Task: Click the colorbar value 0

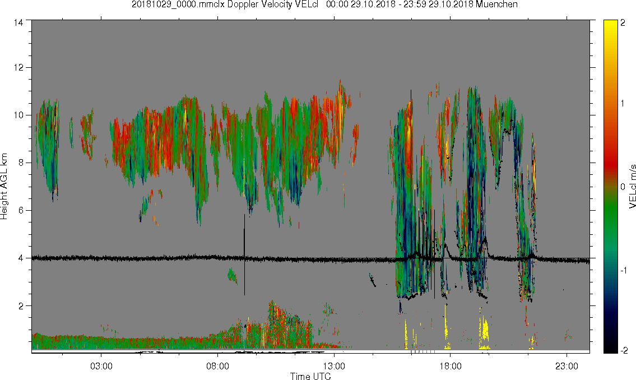Action: point(623,187)
